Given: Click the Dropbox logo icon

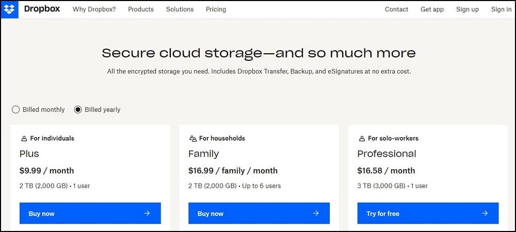Looking at the screenshot, I should [x=9, y=9].
